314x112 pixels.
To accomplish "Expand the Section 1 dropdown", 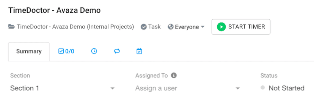I will (112, 88).
